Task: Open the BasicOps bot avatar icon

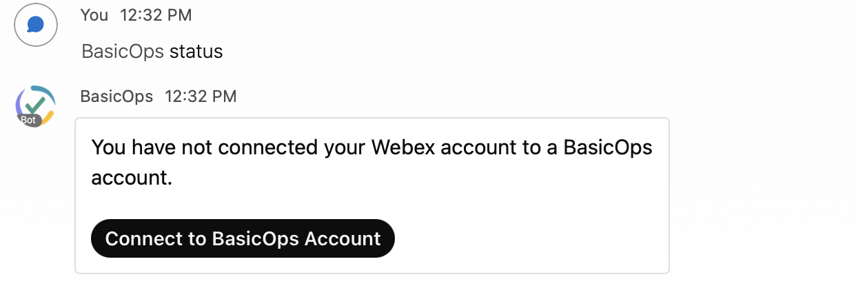Action: click(x=36, y=107)
